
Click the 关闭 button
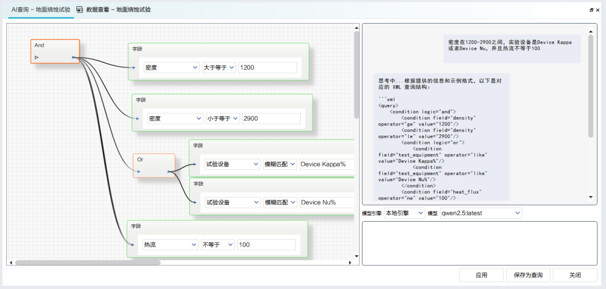click(x=575, y=275)
